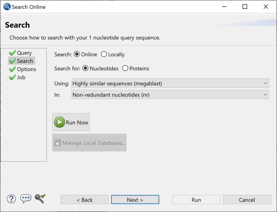Open the feedback speech bubble icon
Screen dimensions: 277x212
(x=26, y=199)
